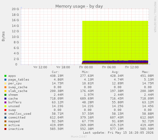
Task: Click the 'vmalloc_used' legend label
Action: pyautogui.click(x=20, y=114)
